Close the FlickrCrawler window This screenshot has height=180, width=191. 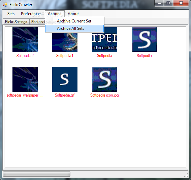click(181, 3)
